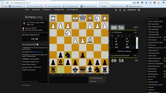Click the white bishop on c4
The image size is (166, 93).
pos(90,40)
